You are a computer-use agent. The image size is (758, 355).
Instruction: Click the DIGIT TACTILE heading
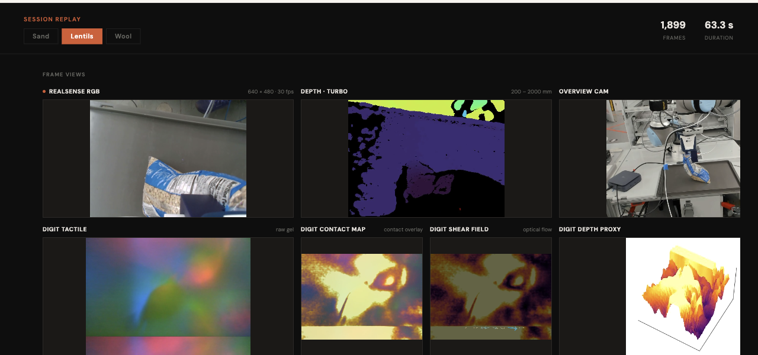tap(65, 230)
